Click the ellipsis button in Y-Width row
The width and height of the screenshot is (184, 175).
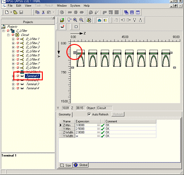pyautogui.click(x=98, y=136)
